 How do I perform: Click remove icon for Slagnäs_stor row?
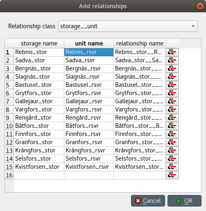pos(172,77)
